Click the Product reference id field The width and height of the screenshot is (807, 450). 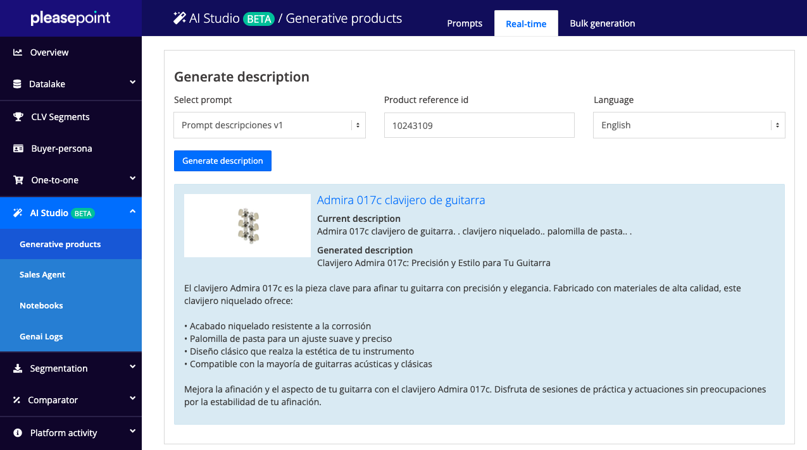pos(479,125)
